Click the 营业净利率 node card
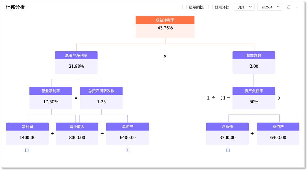The image size is (308, 171). (51, 98)
